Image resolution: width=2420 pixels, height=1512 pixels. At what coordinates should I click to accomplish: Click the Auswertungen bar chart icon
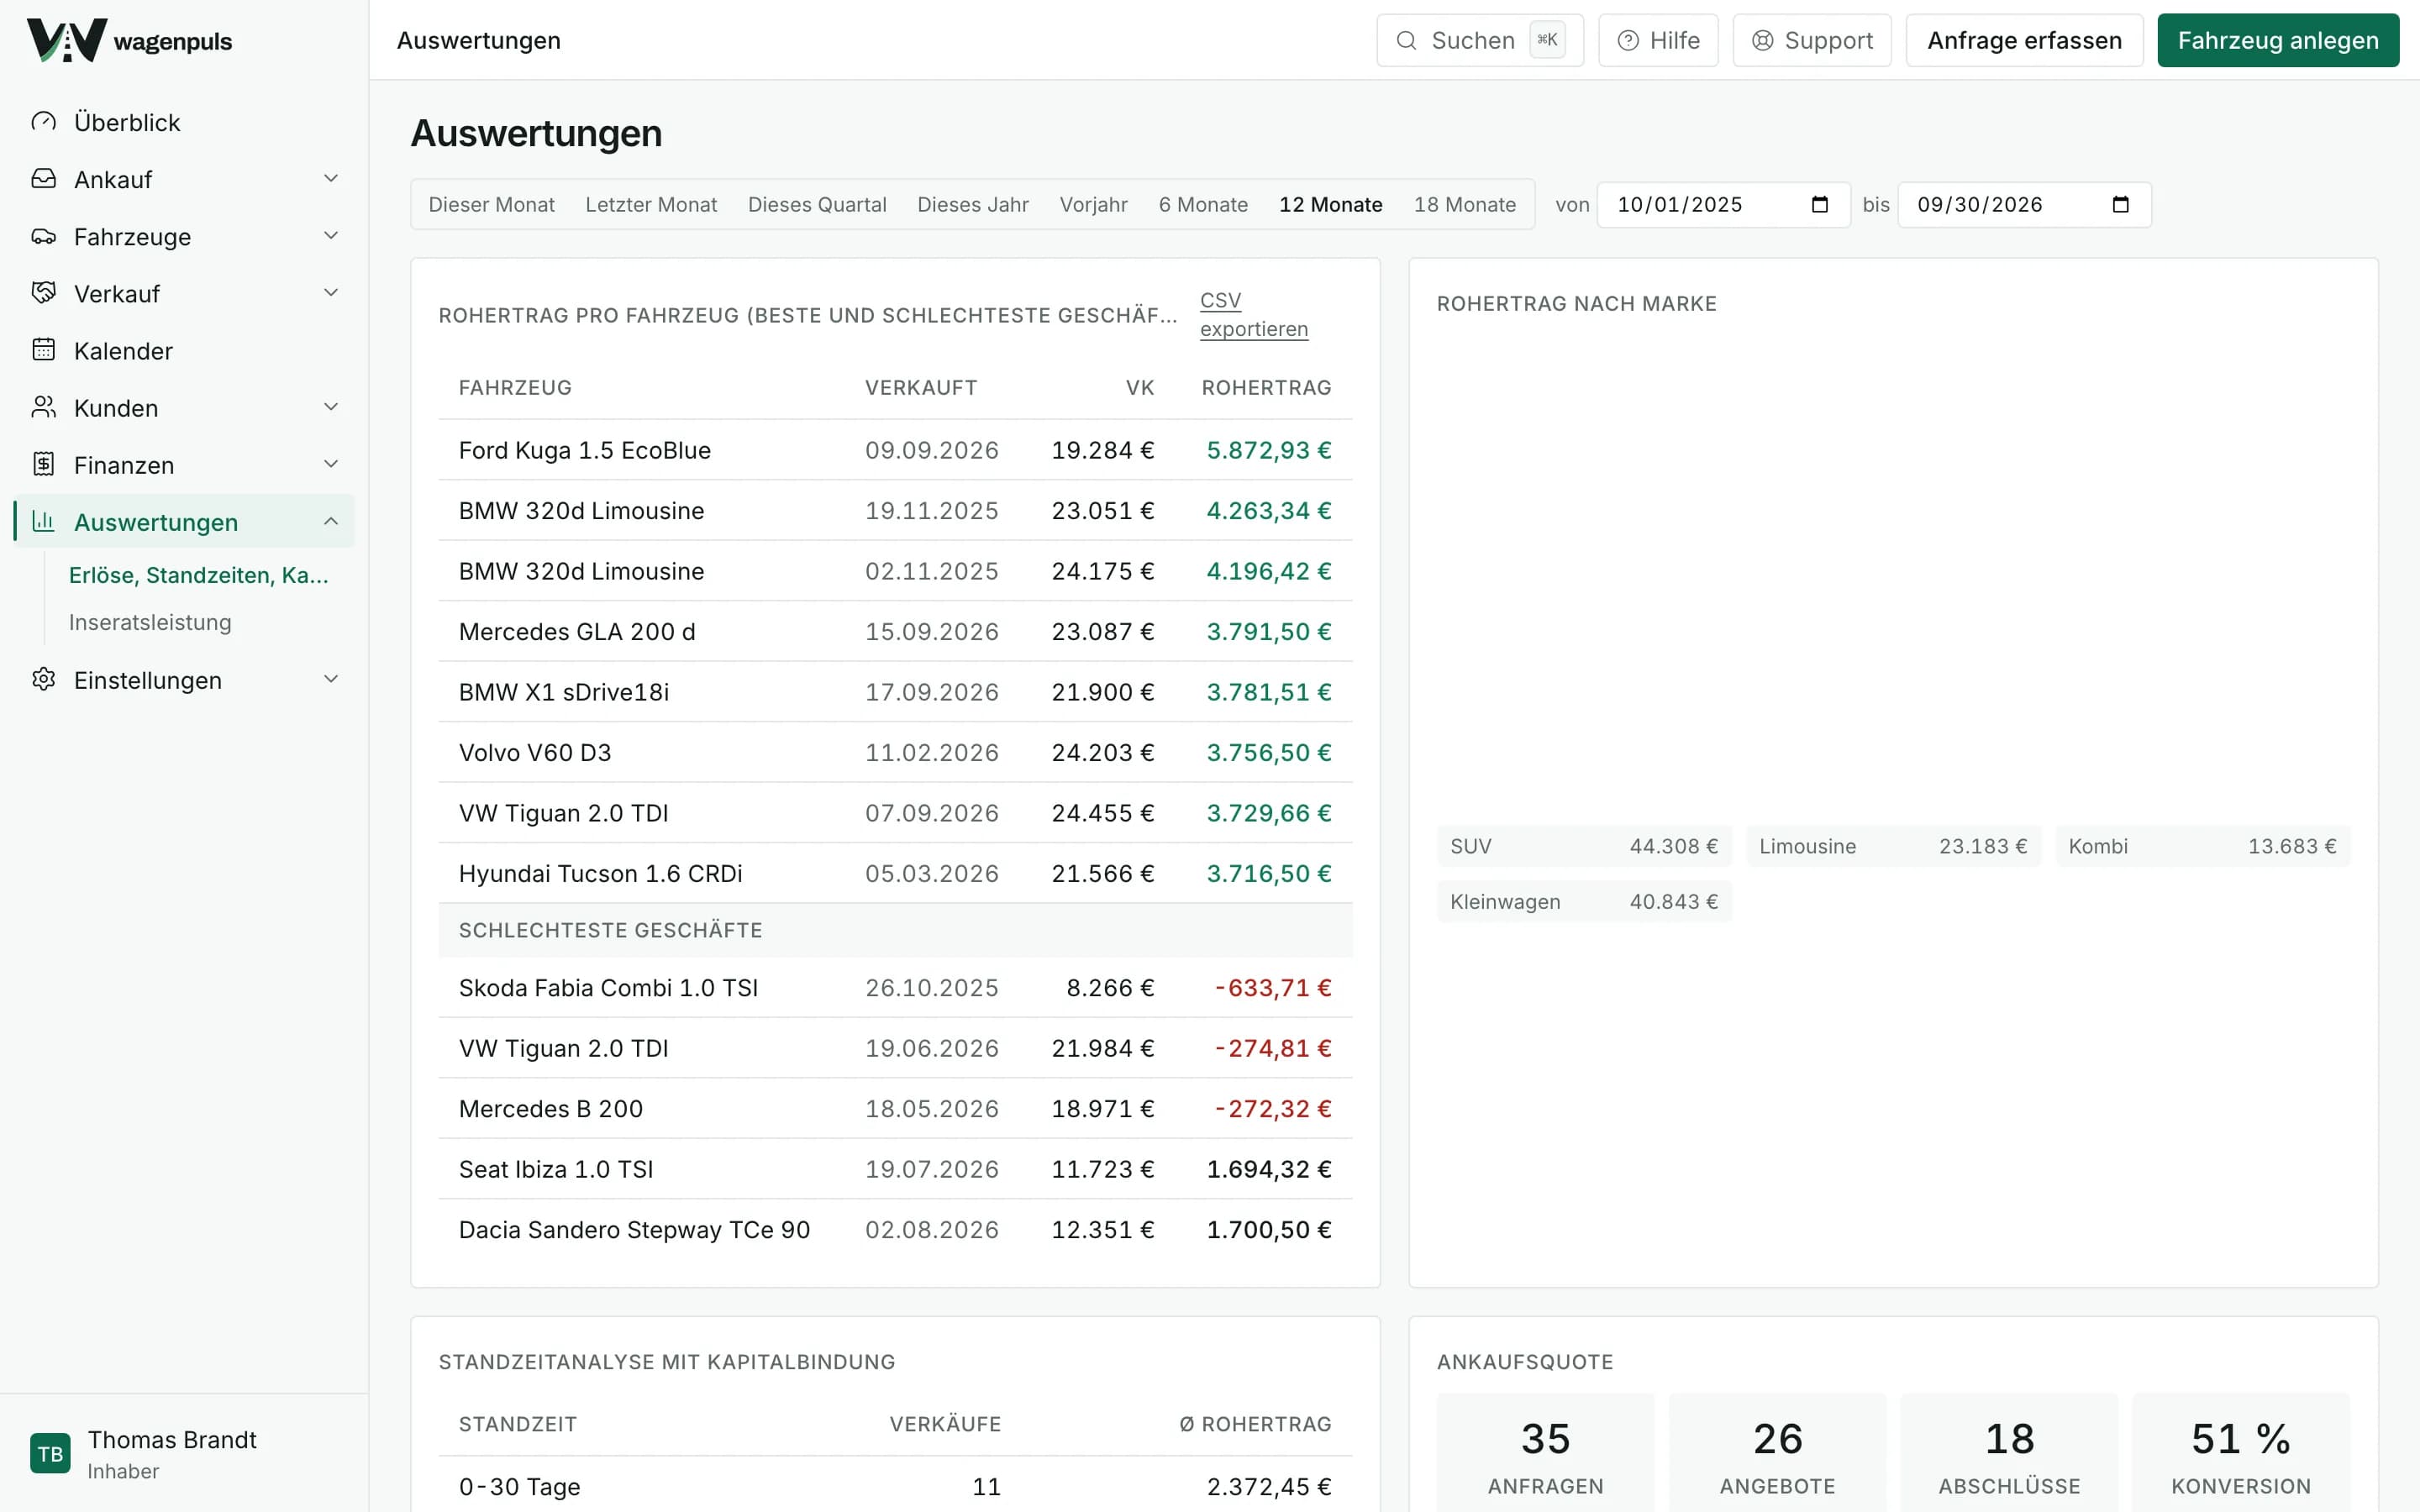point(44,521)
